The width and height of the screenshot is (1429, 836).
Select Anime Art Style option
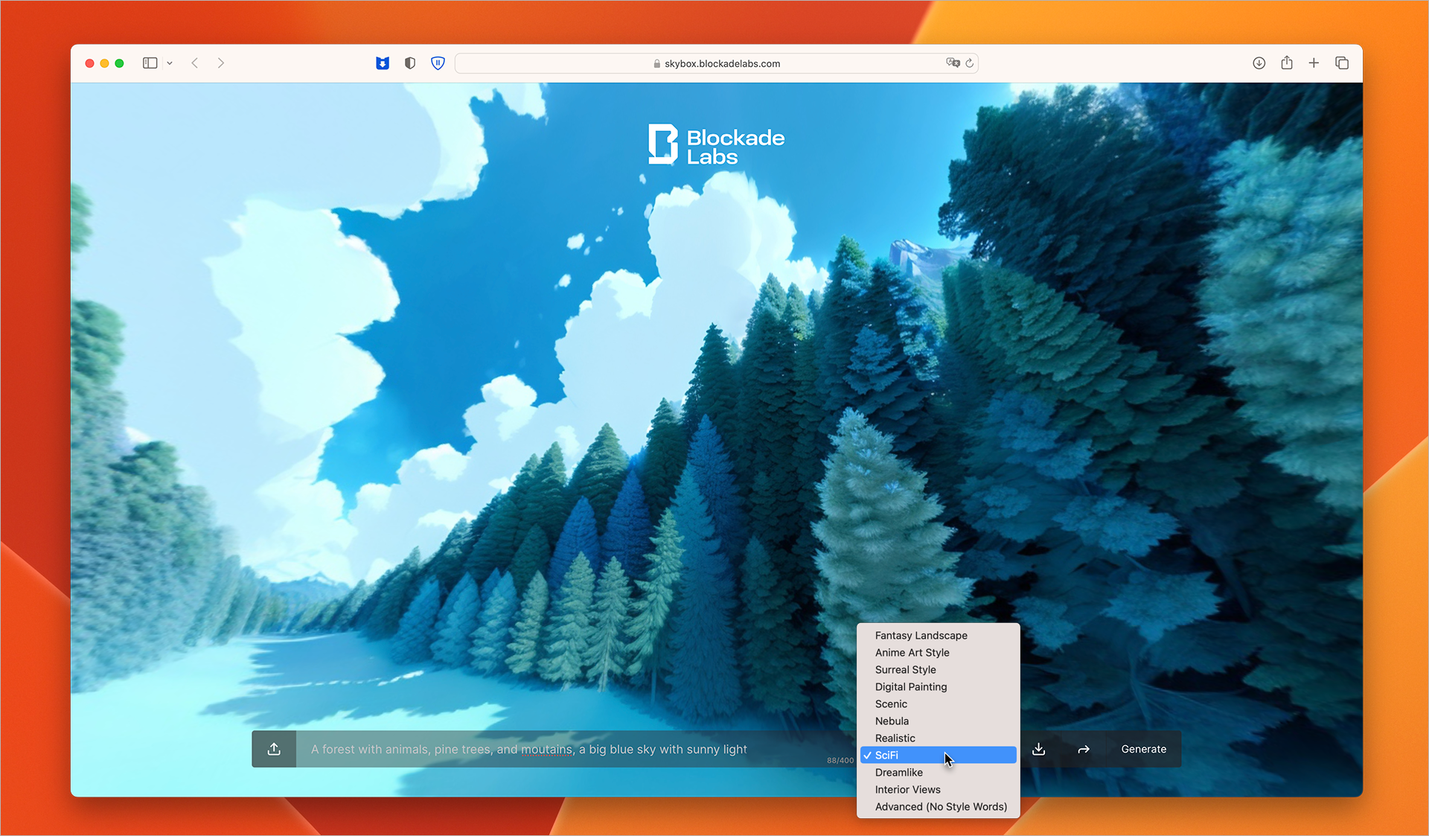[x=912, y=652]
